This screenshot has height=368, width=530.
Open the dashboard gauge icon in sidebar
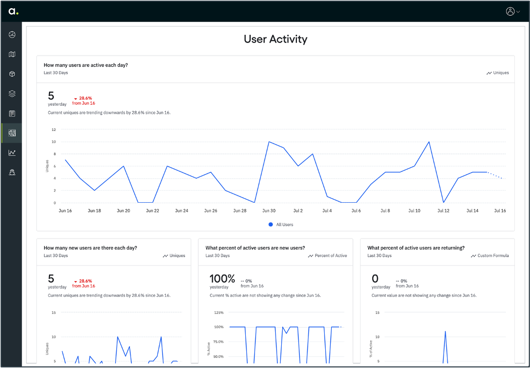tap(12, 34)
